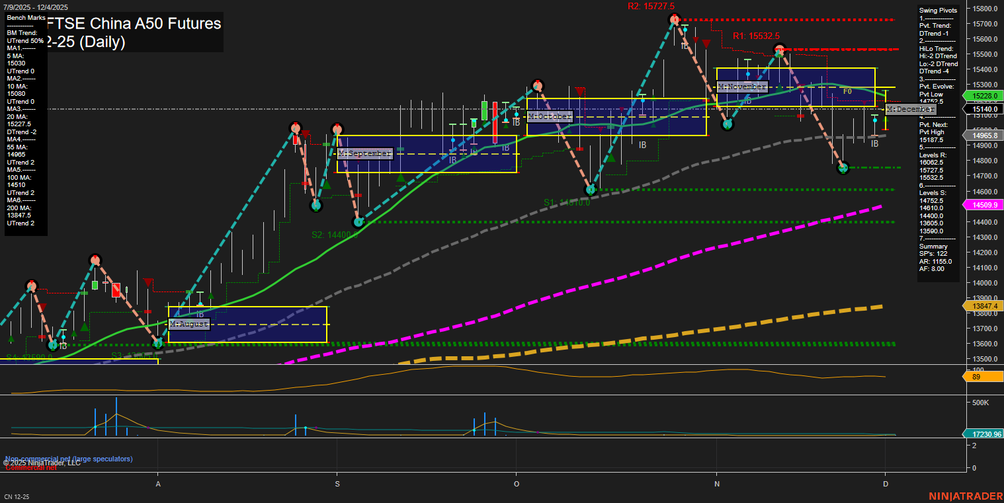Select the M:August monthly range label
1004x503 pixels.
tap(189, 324)
